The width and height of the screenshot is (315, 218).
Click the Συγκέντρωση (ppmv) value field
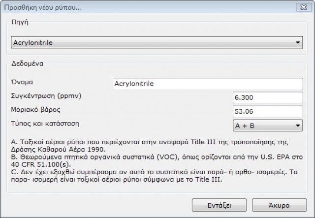coord(268,97)
